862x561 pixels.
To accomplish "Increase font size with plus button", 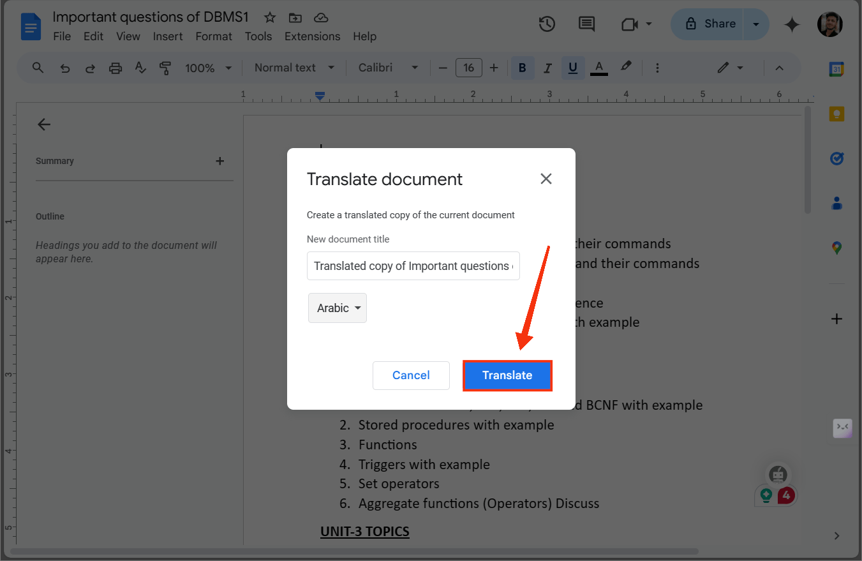I will 493,68.
